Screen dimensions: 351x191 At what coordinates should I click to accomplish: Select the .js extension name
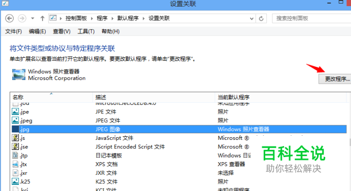(22, 138)
